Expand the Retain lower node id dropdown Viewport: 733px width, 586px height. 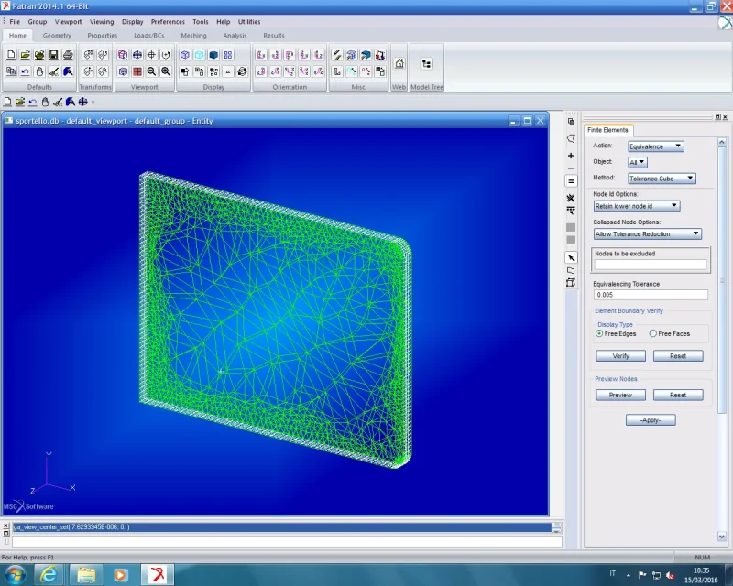click(x=636, y=206)
